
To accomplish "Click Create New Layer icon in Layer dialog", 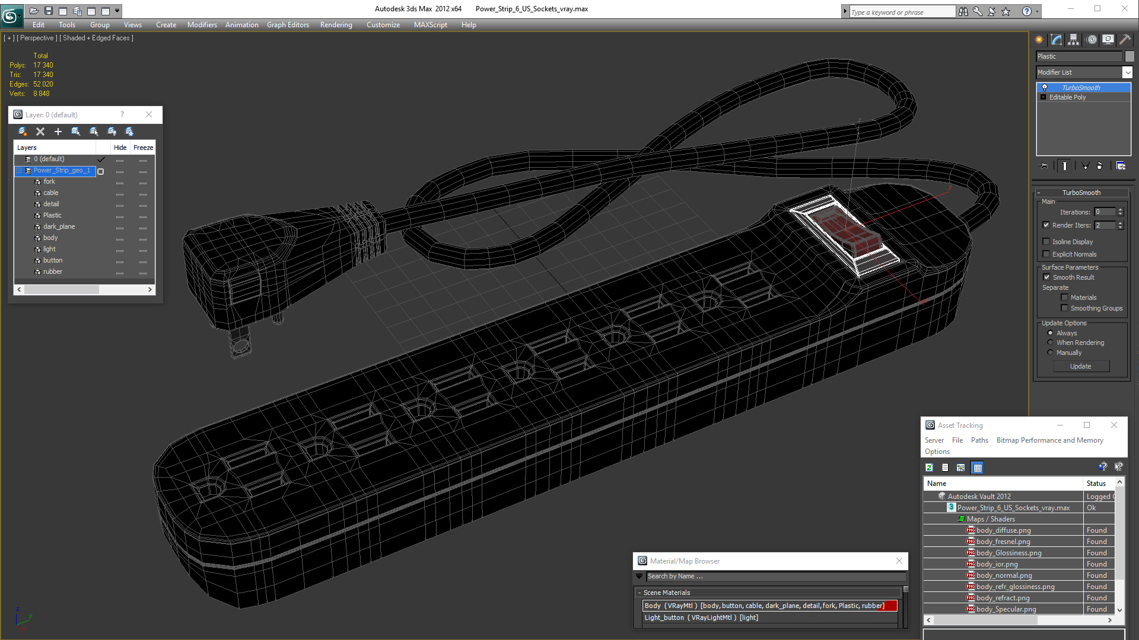I will [23, 132].
